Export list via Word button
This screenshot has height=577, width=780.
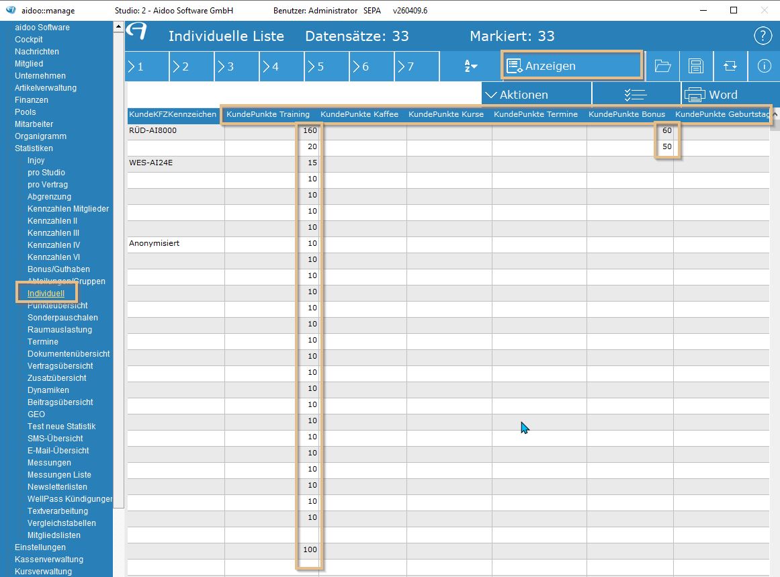click(730, 95)
